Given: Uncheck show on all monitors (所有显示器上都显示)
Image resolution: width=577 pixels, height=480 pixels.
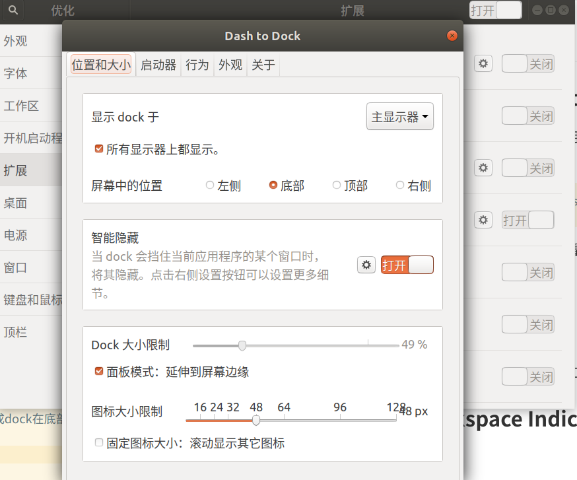Looking at the screenshot, I should [99, 149].
